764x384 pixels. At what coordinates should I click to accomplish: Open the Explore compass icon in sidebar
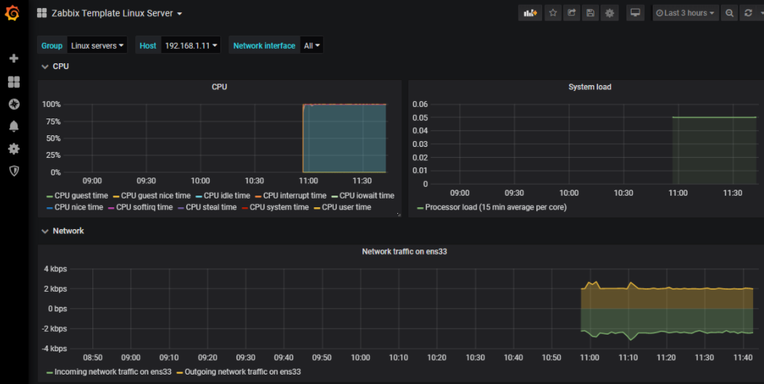click(x=14, y=104)
